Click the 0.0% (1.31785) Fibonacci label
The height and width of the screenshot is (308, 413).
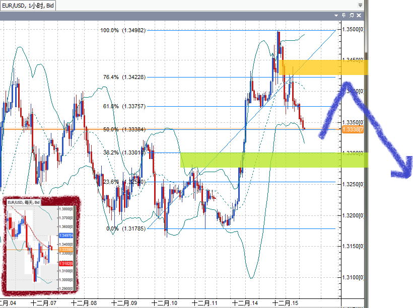[x=125, y=228]
